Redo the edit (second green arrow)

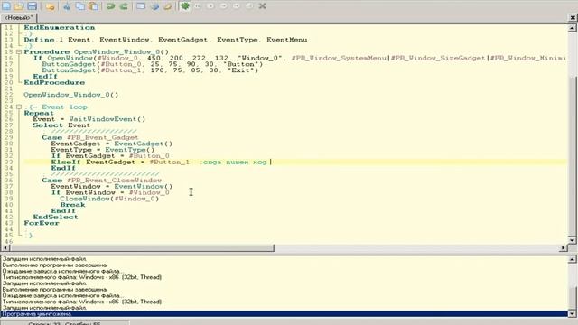(124, 6)
